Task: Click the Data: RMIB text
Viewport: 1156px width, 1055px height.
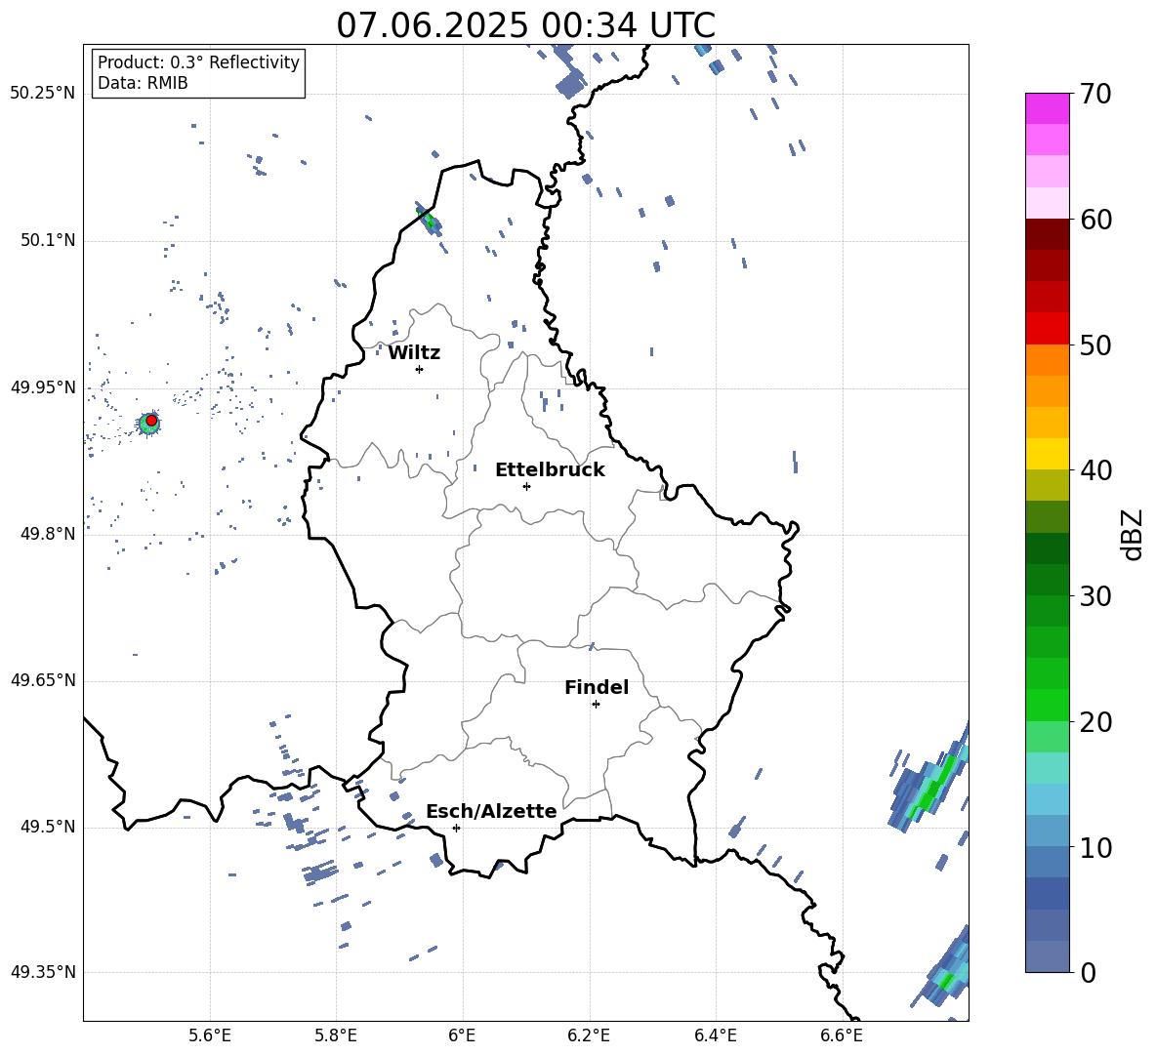Action: coord(143,83)
